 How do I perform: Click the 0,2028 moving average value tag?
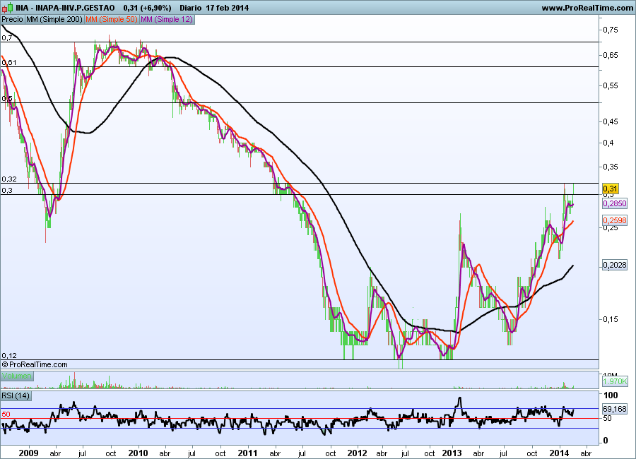coord(615,265)
